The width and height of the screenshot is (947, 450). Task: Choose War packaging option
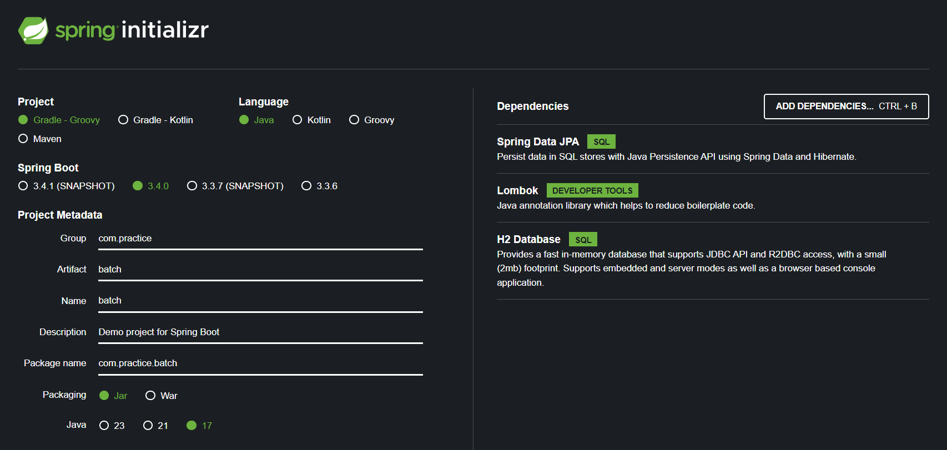[161, 396]
